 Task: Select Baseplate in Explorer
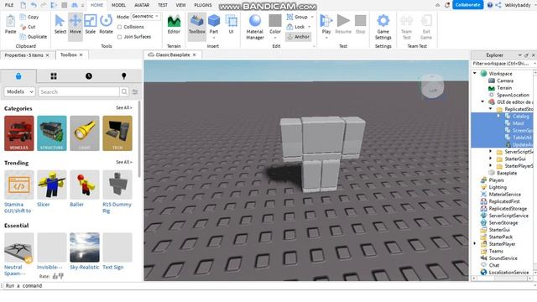click(x=507, y=173)
